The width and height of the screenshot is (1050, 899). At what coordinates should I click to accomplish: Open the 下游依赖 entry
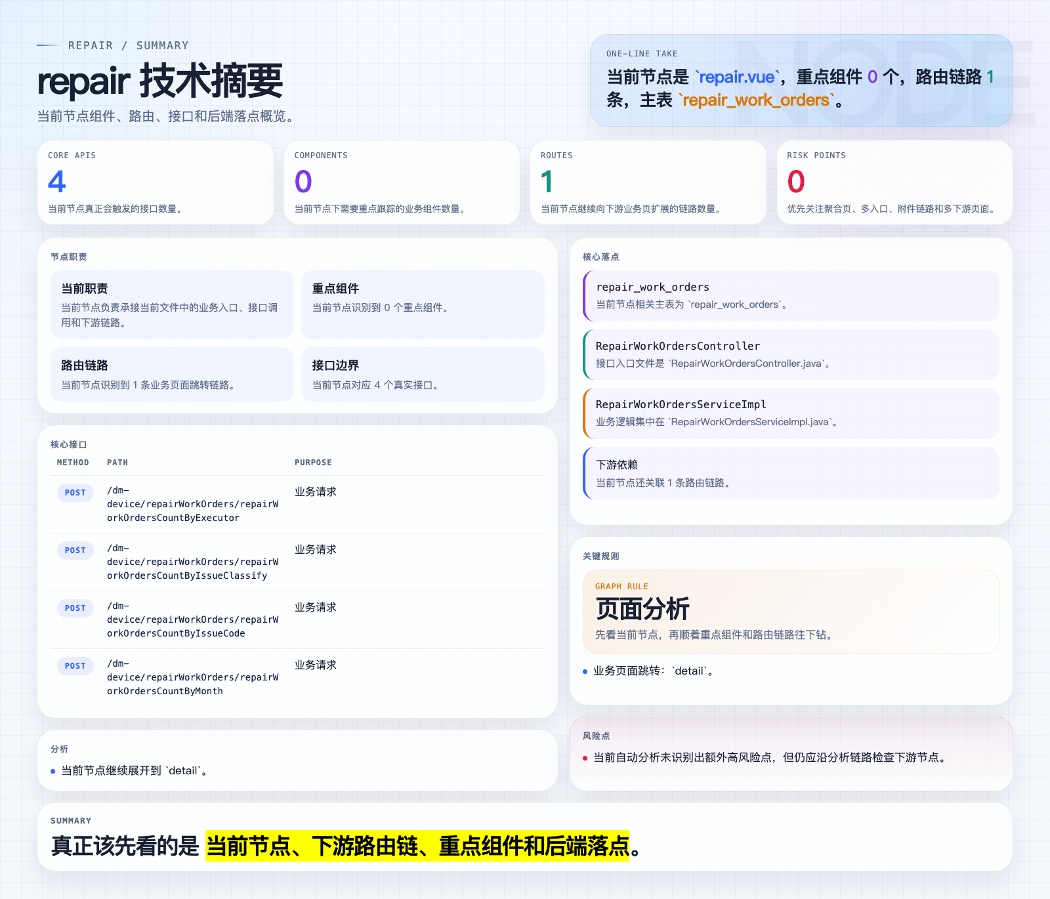(x=791, y=473)
